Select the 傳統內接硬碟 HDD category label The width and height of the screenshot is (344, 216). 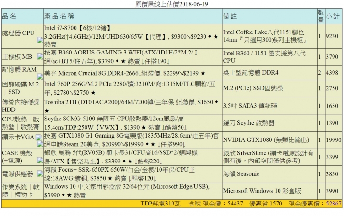point(21,106)
